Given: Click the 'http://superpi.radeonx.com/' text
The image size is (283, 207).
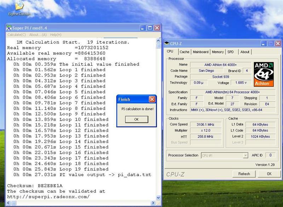Looking at the screenshot, I should tap(48, 197).
